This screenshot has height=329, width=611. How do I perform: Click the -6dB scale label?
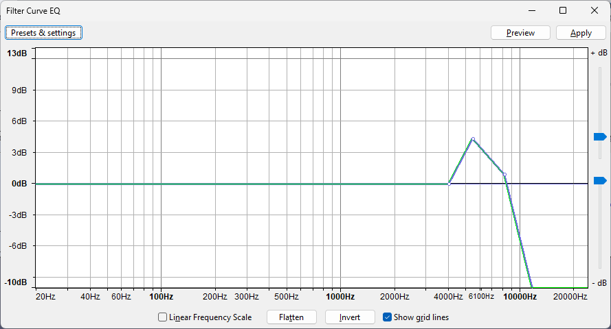pos(19,246)
